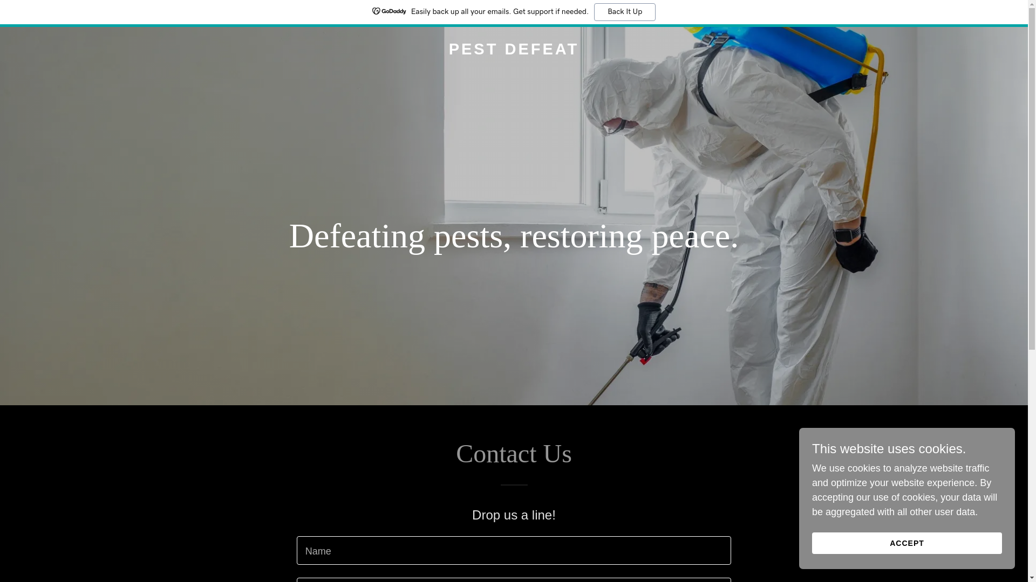Click the Contact Us heading
1036x582 pixels.
(x=514, y=454)
